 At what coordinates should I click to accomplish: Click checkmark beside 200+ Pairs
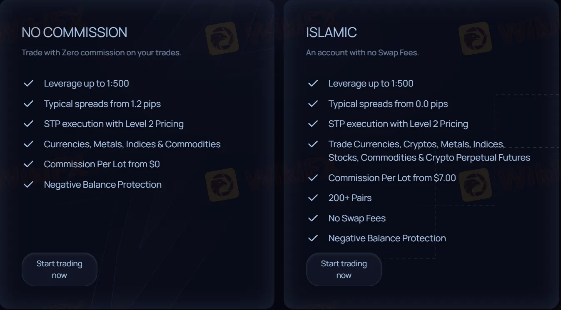pos(313,198)
